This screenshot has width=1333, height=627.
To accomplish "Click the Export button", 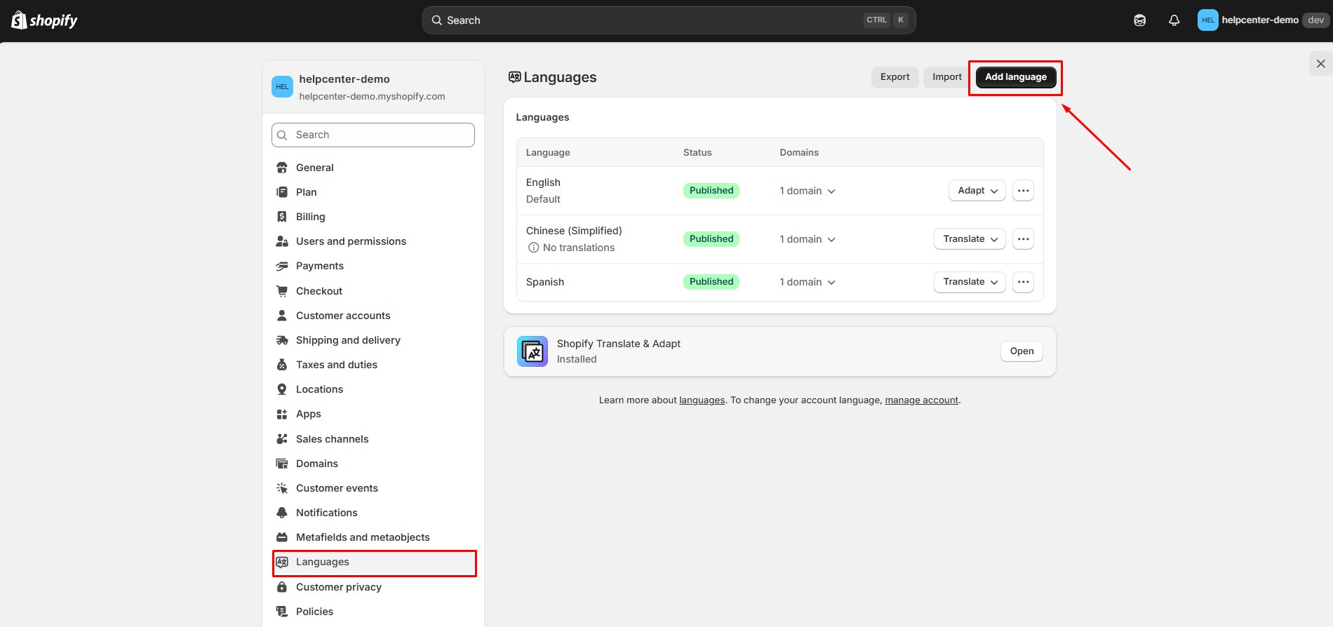I will coord(895,77).
